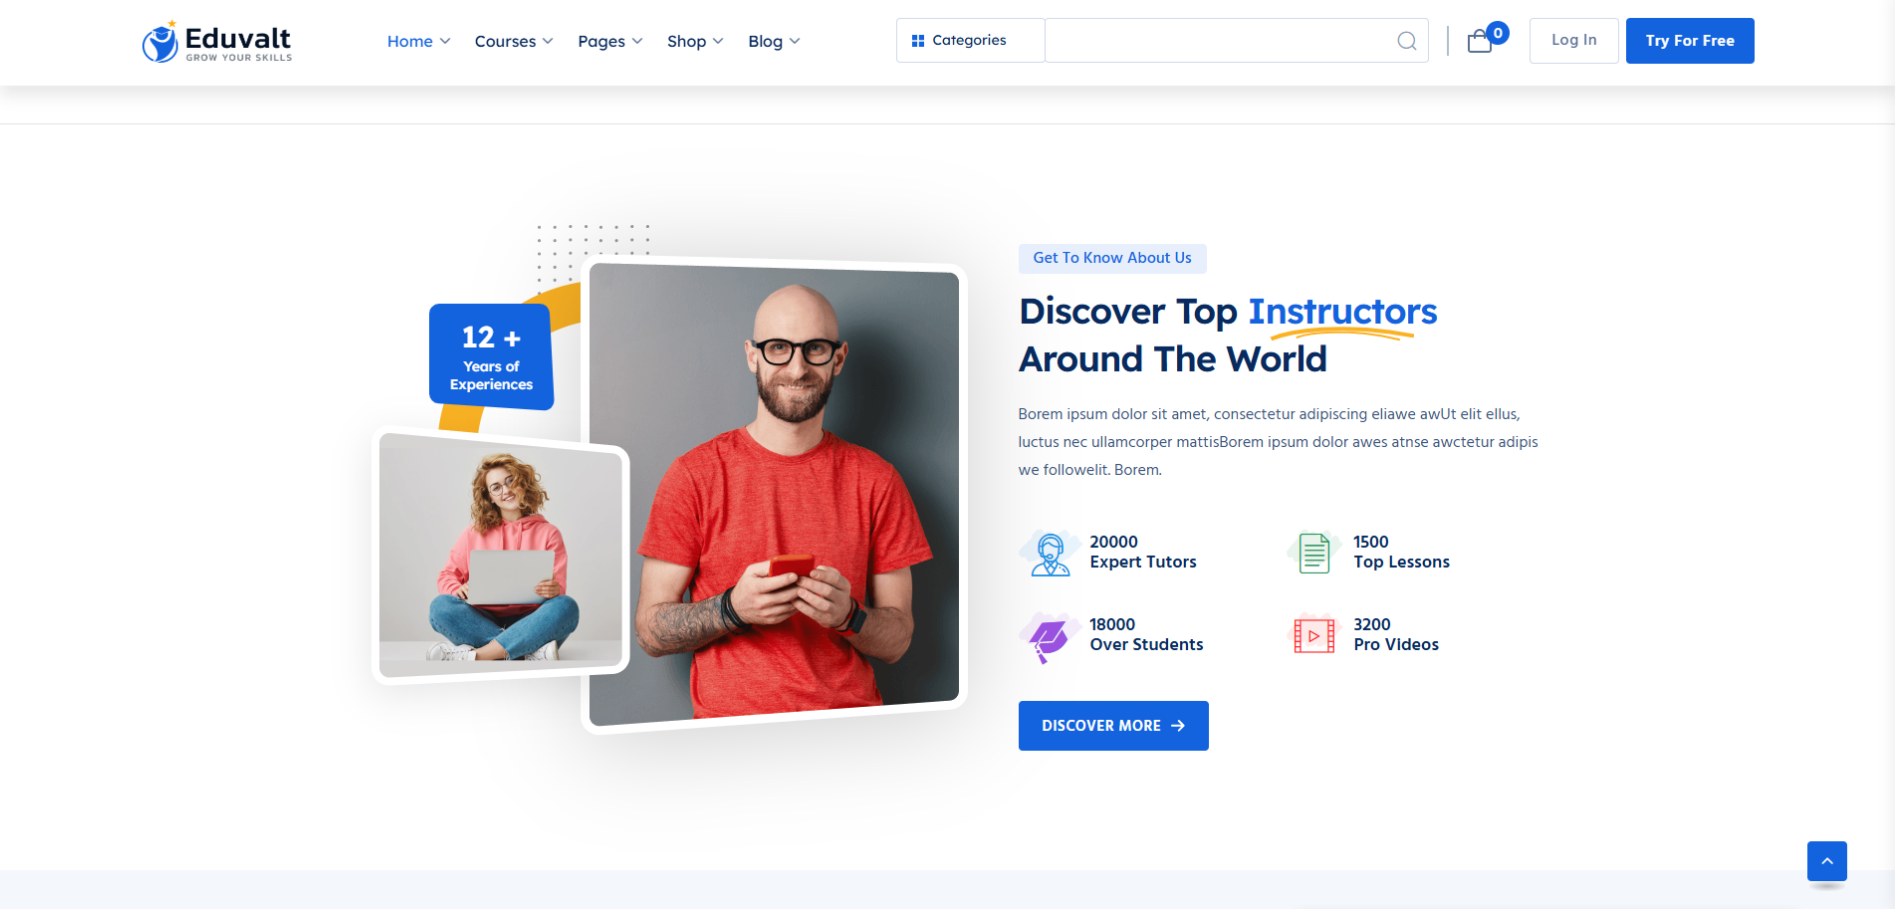Viewport: 1895px width, 909px height.
Task: Click the Top Lessons document icon
Action: coord(1314,553)
